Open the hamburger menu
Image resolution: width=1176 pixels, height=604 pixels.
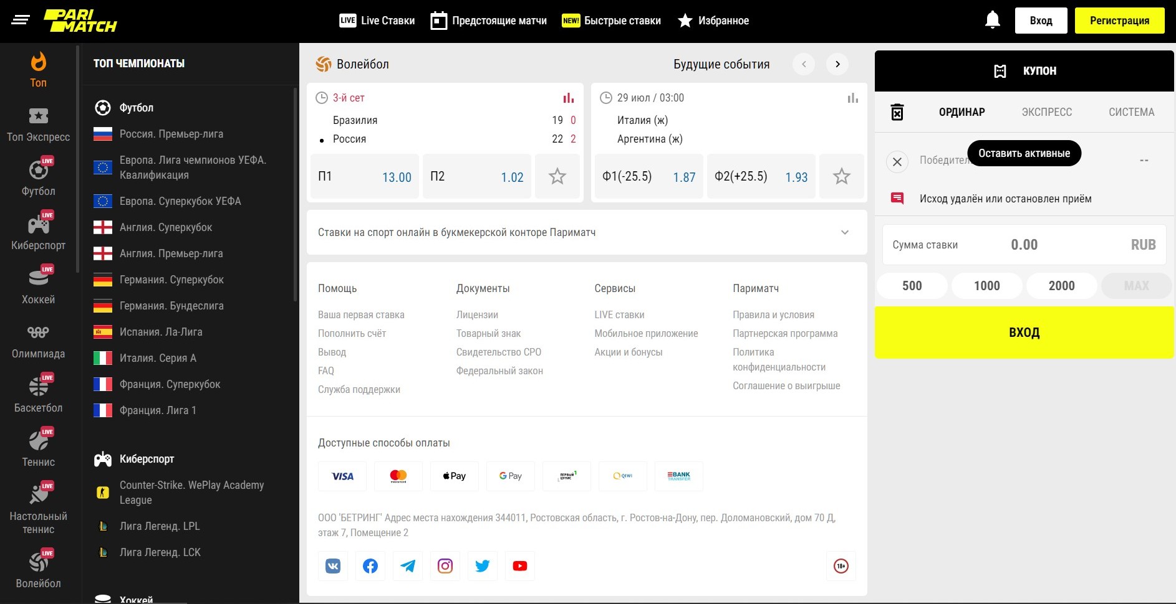click(x=21, y=21)
